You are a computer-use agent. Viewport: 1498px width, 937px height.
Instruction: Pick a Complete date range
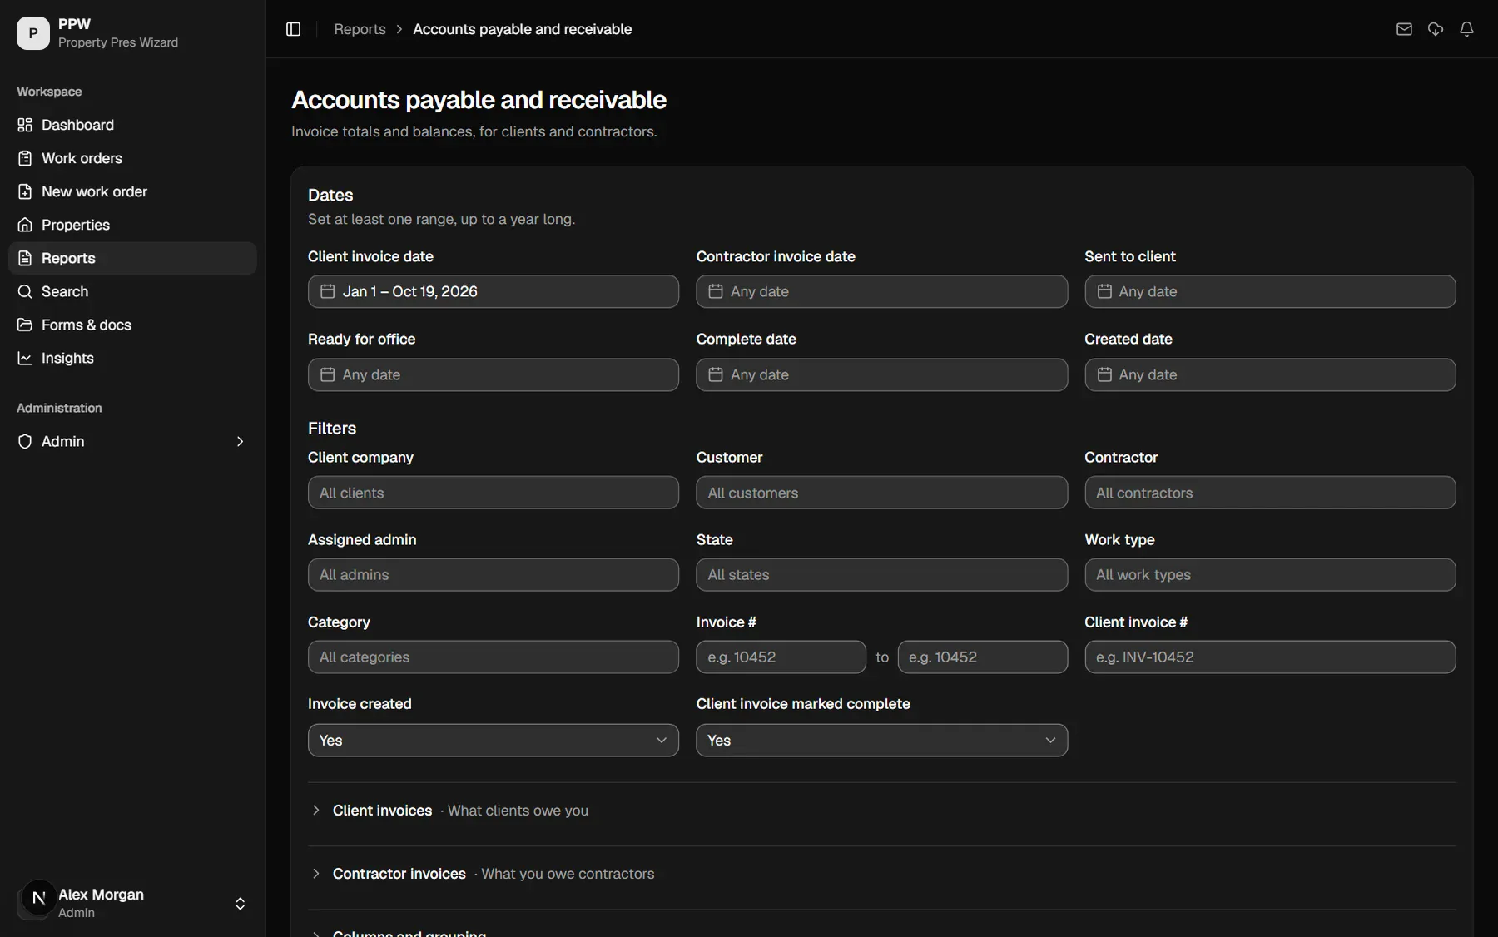click(x=881, y=374)
